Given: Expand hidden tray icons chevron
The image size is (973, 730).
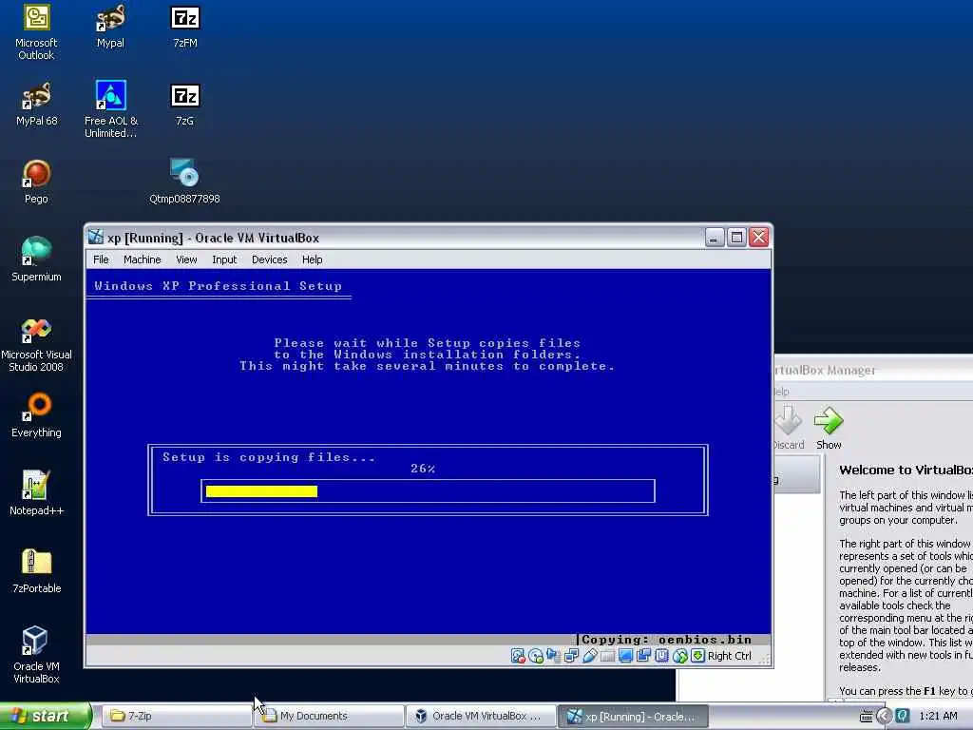Looking at the screenshot, I should (884, 717).
